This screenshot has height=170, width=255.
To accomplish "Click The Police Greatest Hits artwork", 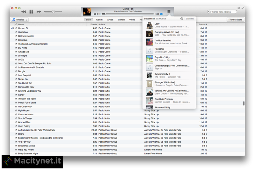I will (149, 75).
